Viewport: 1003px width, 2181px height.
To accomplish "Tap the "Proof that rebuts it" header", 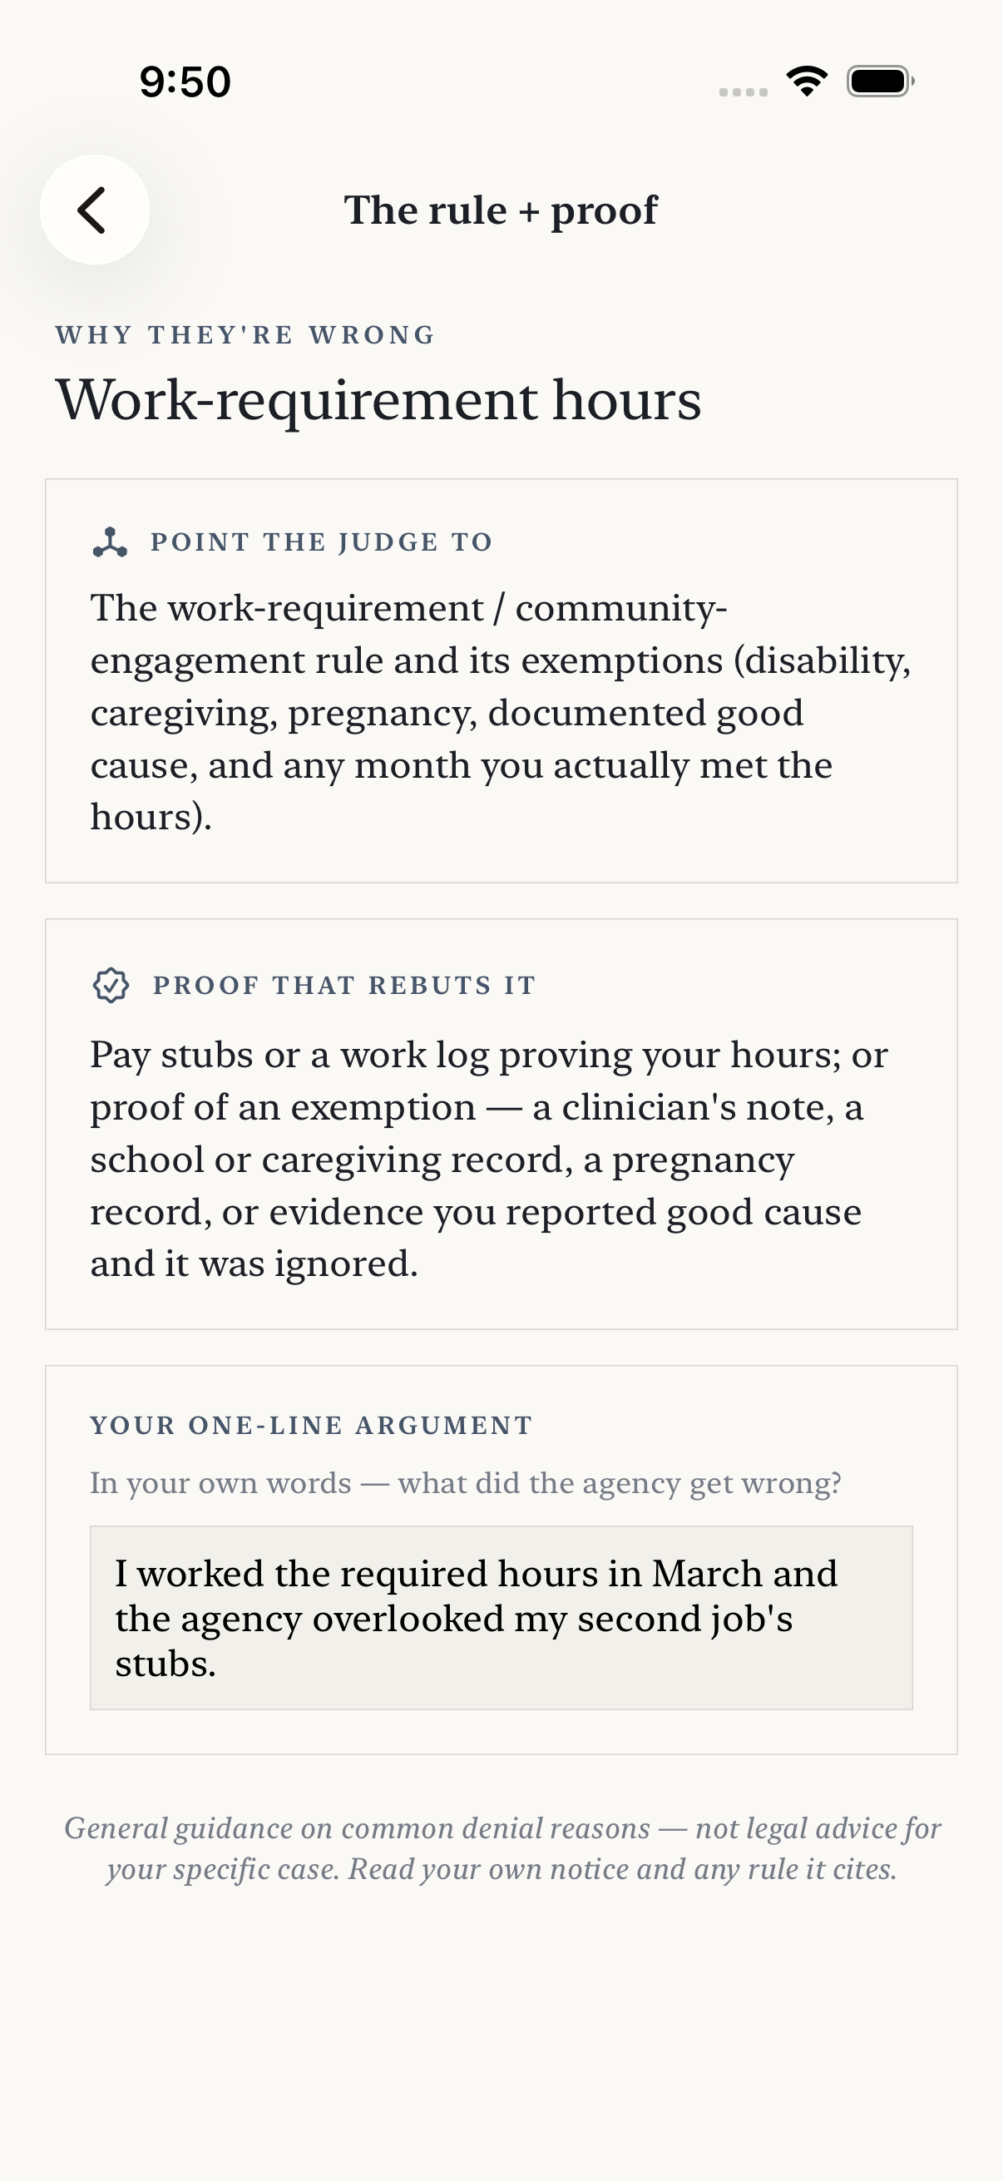I will [x=344, y=986].
